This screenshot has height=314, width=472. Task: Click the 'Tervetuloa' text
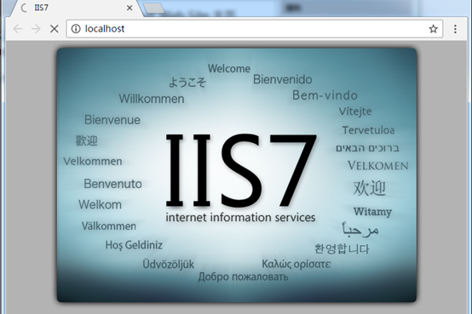coord(368,130)
